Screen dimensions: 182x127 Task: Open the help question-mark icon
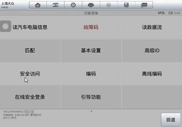point(109,5)
